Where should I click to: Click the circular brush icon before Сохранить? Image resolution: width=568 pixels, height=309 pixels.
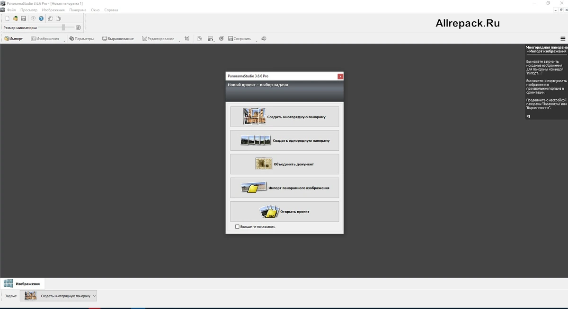click(x=221, y=39)
